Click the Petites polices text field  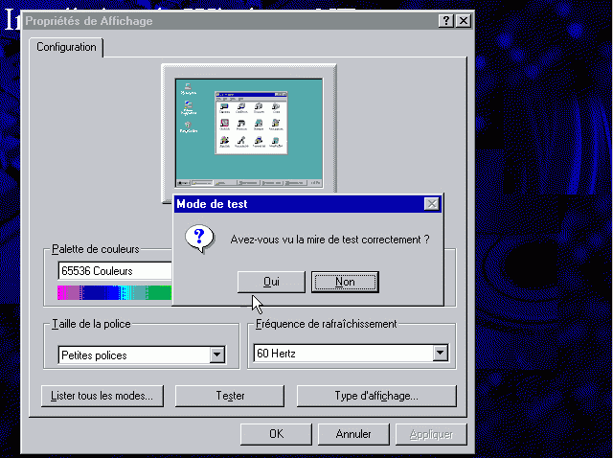coord(132,355)
